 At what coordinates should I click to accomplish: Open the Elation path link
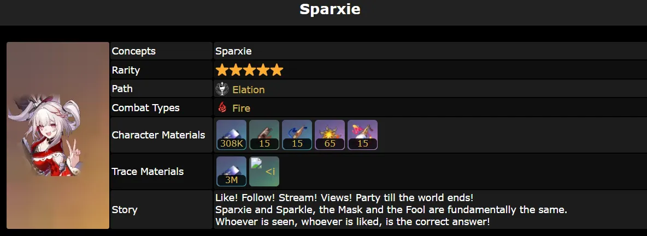click(249, 89)
